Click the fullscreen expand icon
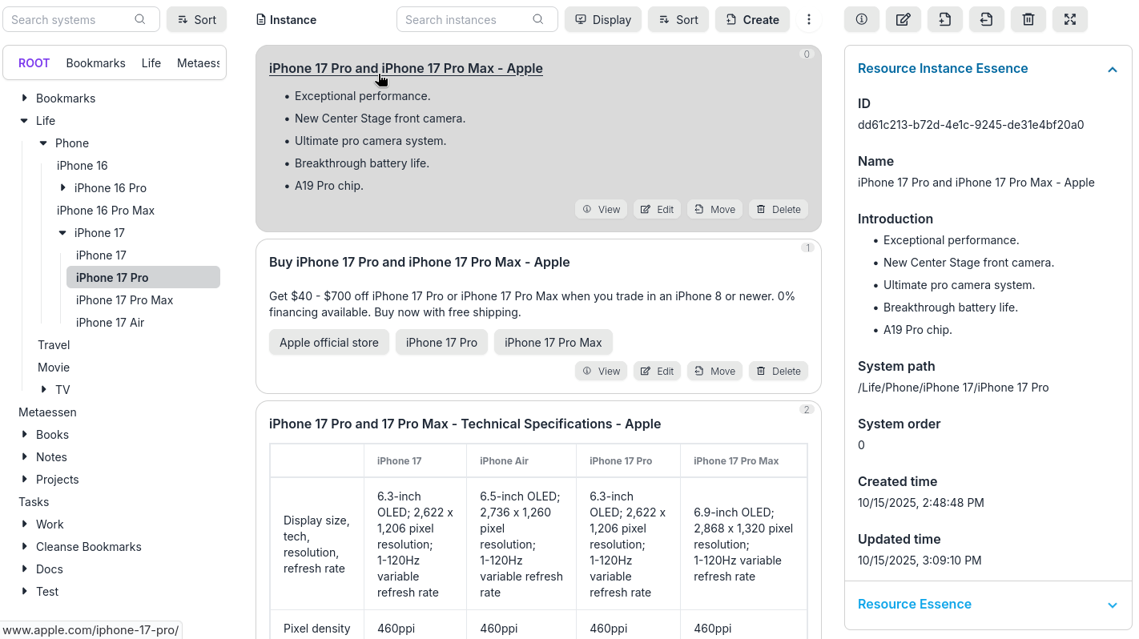This screenshot has height=639, width=1139. tap(1069, 19)
